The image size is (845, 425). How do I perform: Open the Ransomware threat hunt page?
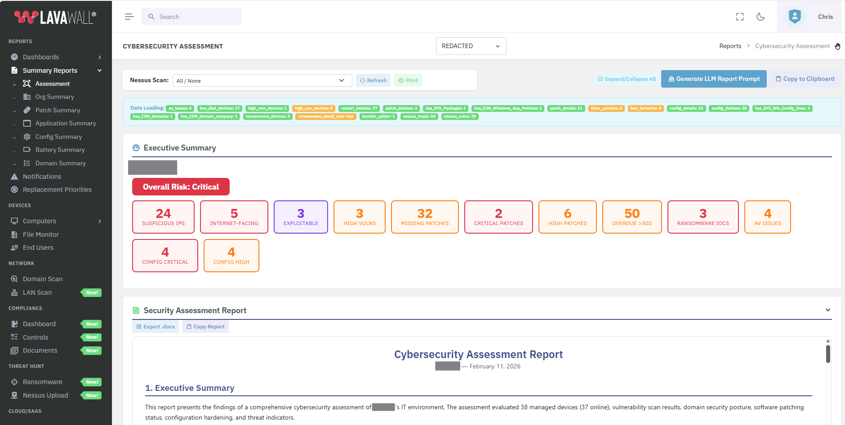click(43, 381)
